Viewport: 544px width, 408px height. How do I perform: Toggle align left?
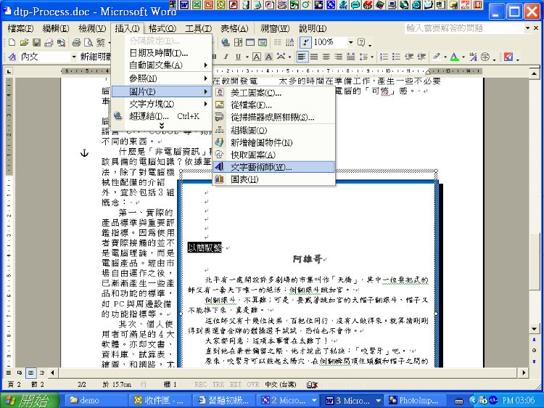[x=302, y=57]
